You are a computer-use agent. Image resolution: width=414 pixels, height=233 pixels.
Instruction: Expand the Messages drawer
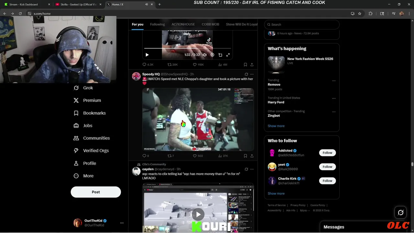coord(334,227)
